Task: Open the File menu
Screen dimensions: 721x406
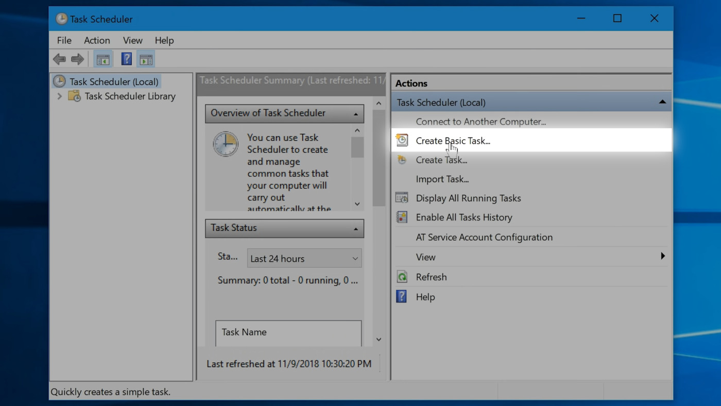Action: (64, 40)
